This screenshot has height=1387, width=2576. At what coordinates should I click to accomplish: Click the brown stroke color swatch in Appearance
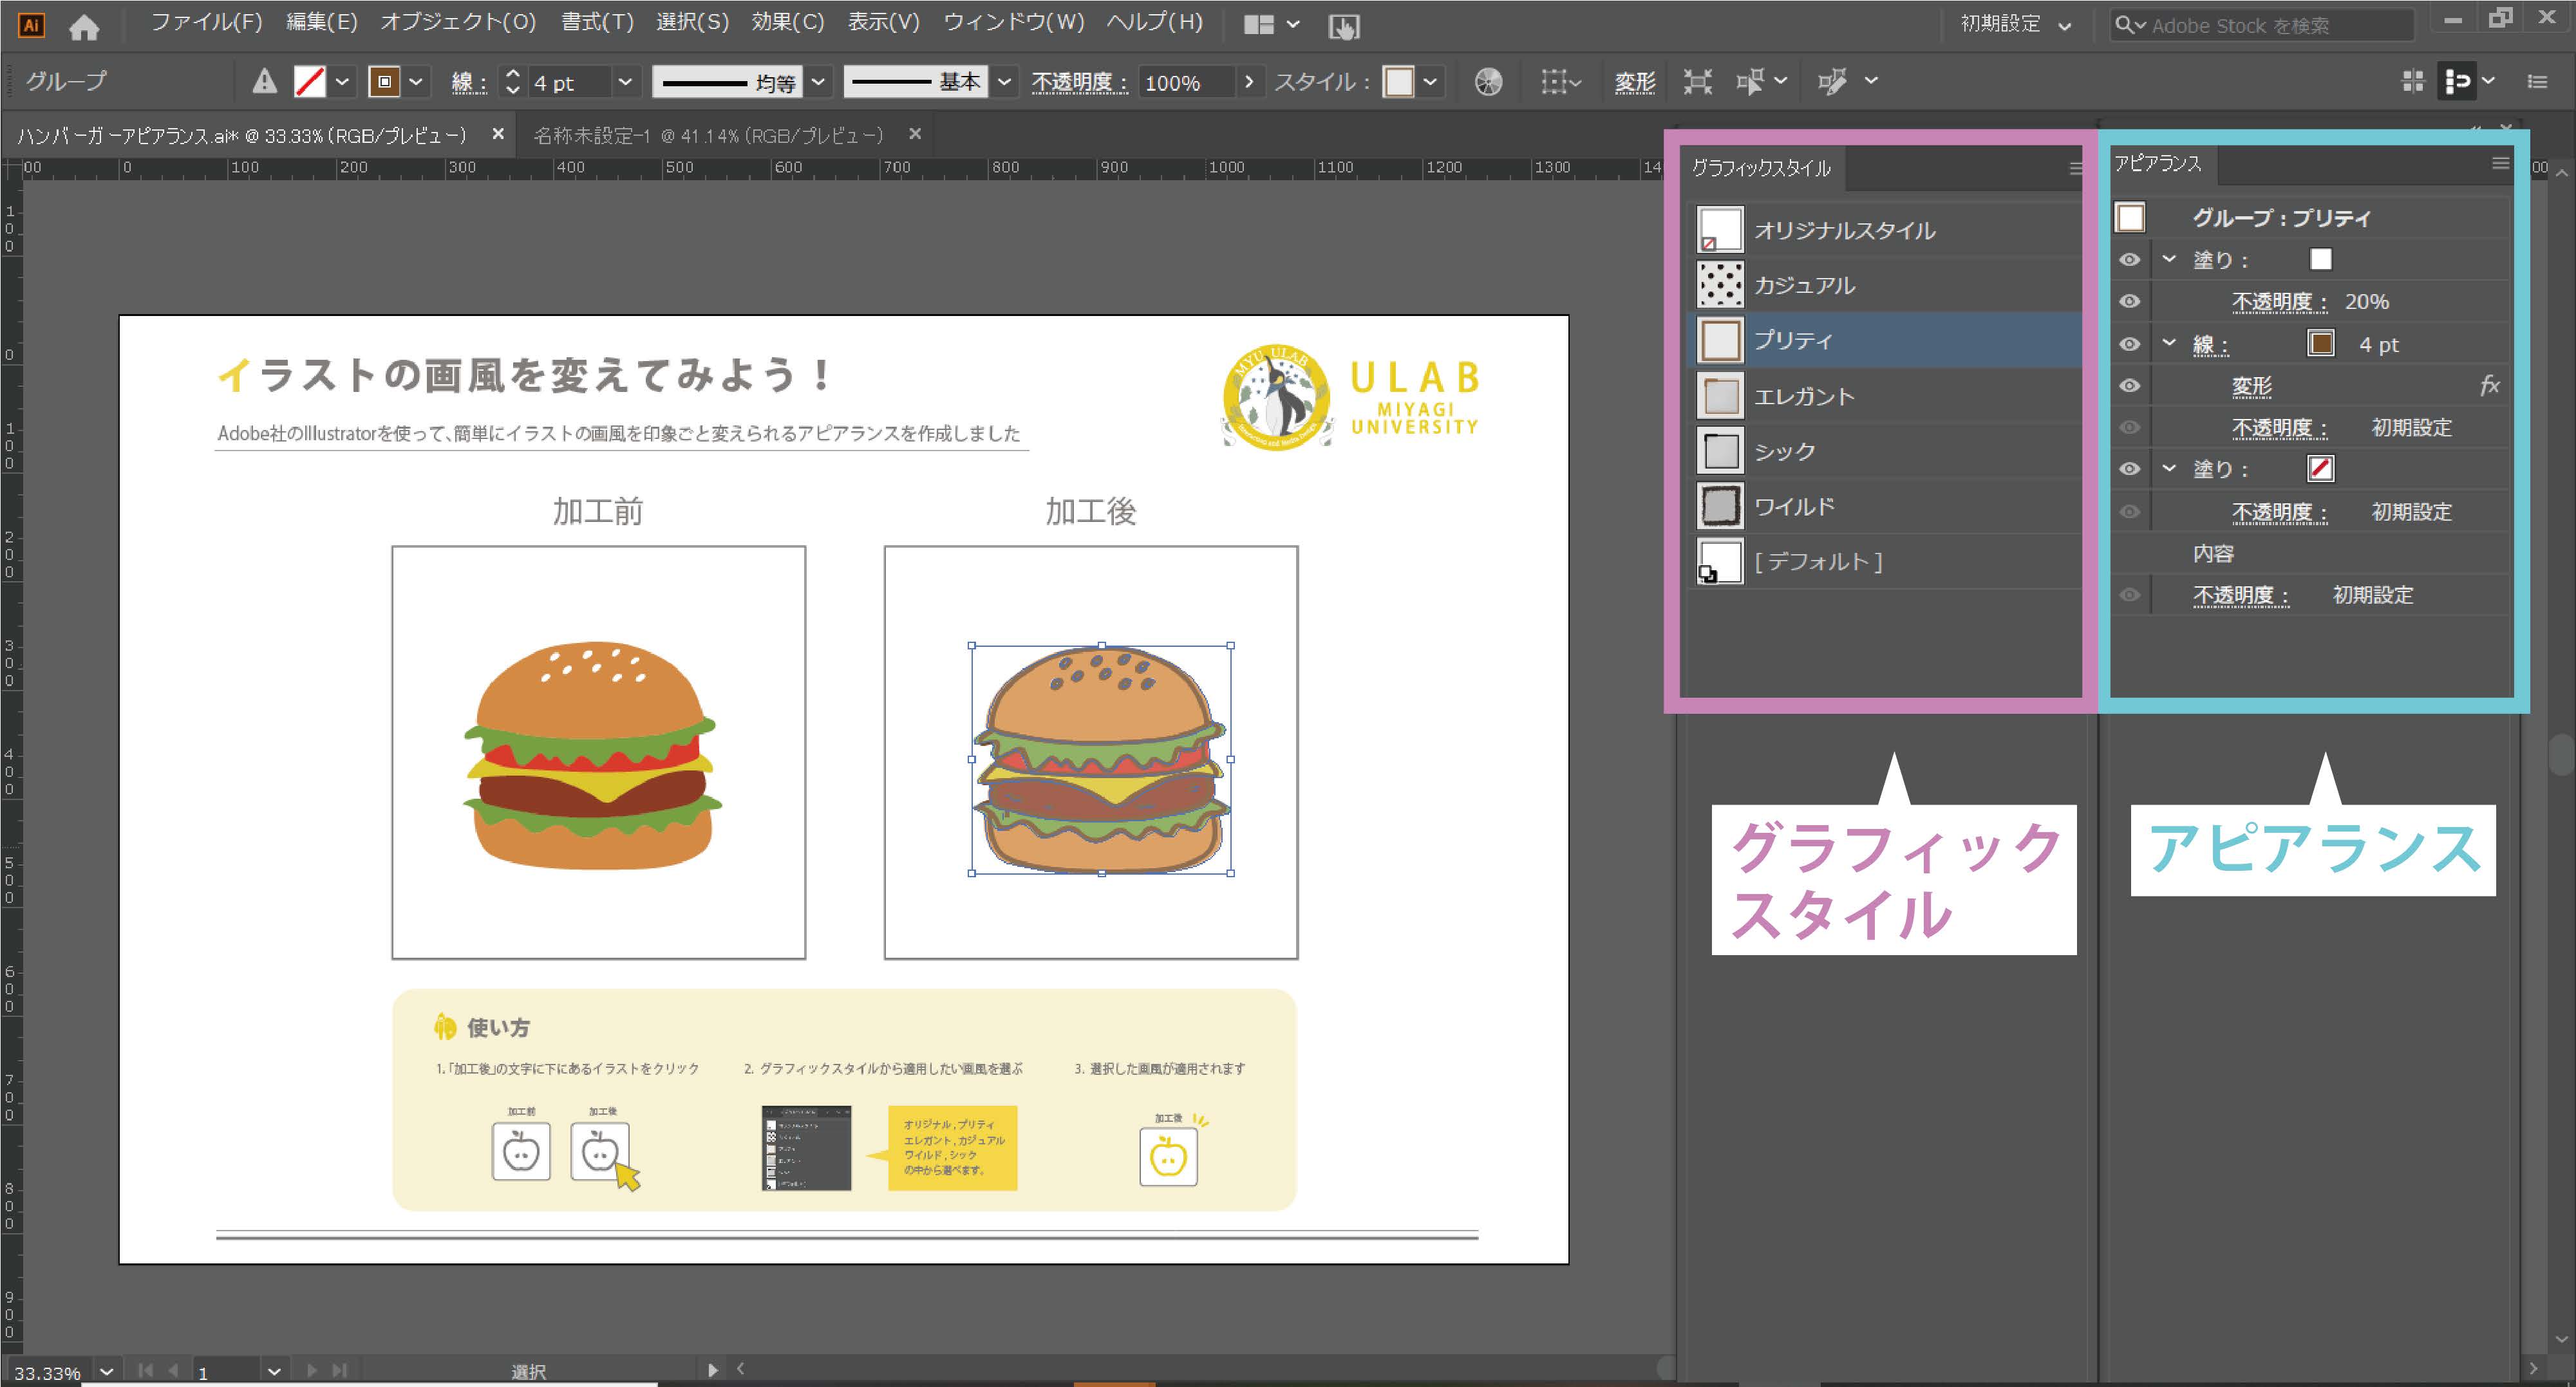[2320, 344]
